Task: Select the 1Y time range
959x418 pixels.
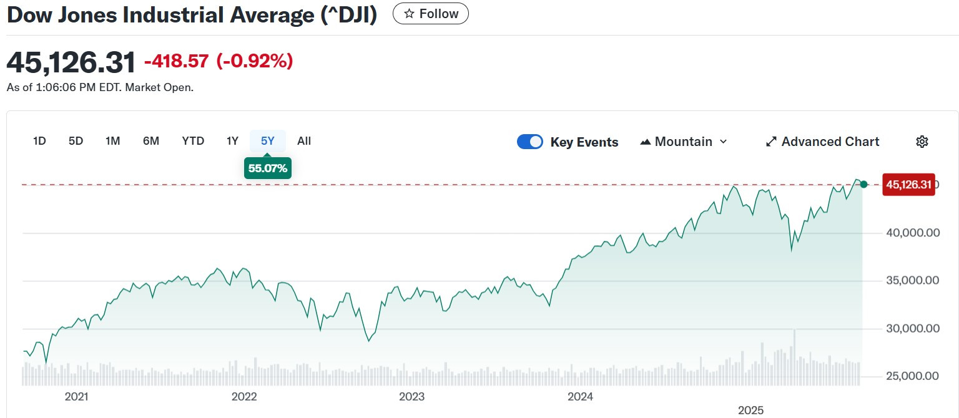Action: [232, 141]
